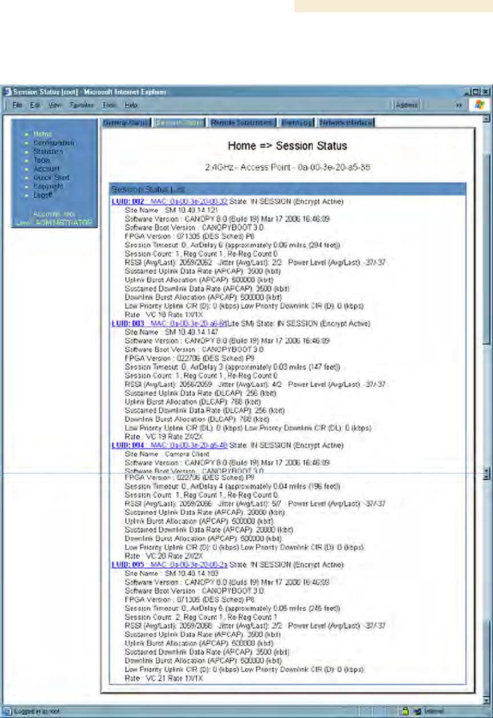Open the Edit menu
Viewport: 493px width, 718px height.
35,105
